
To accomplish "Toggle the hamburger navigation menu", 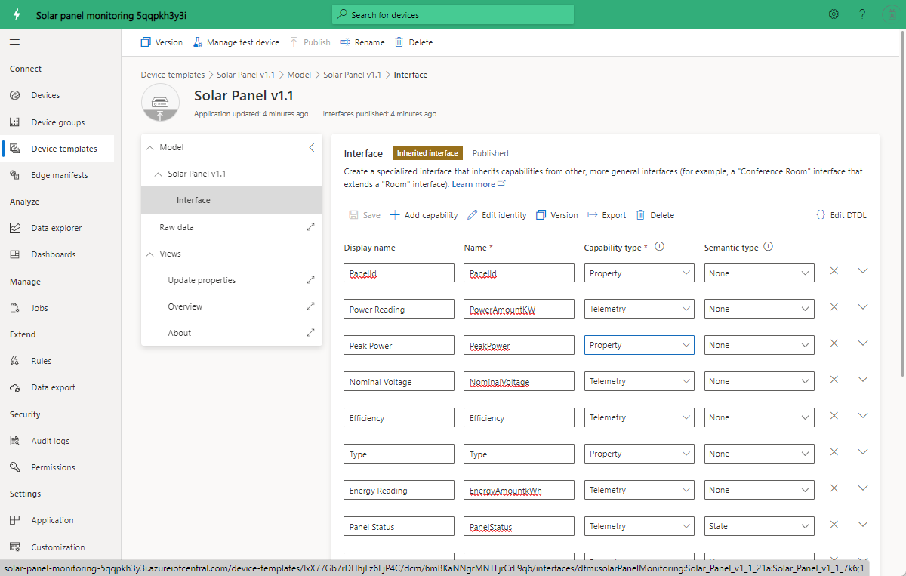I will click(15, 42).
